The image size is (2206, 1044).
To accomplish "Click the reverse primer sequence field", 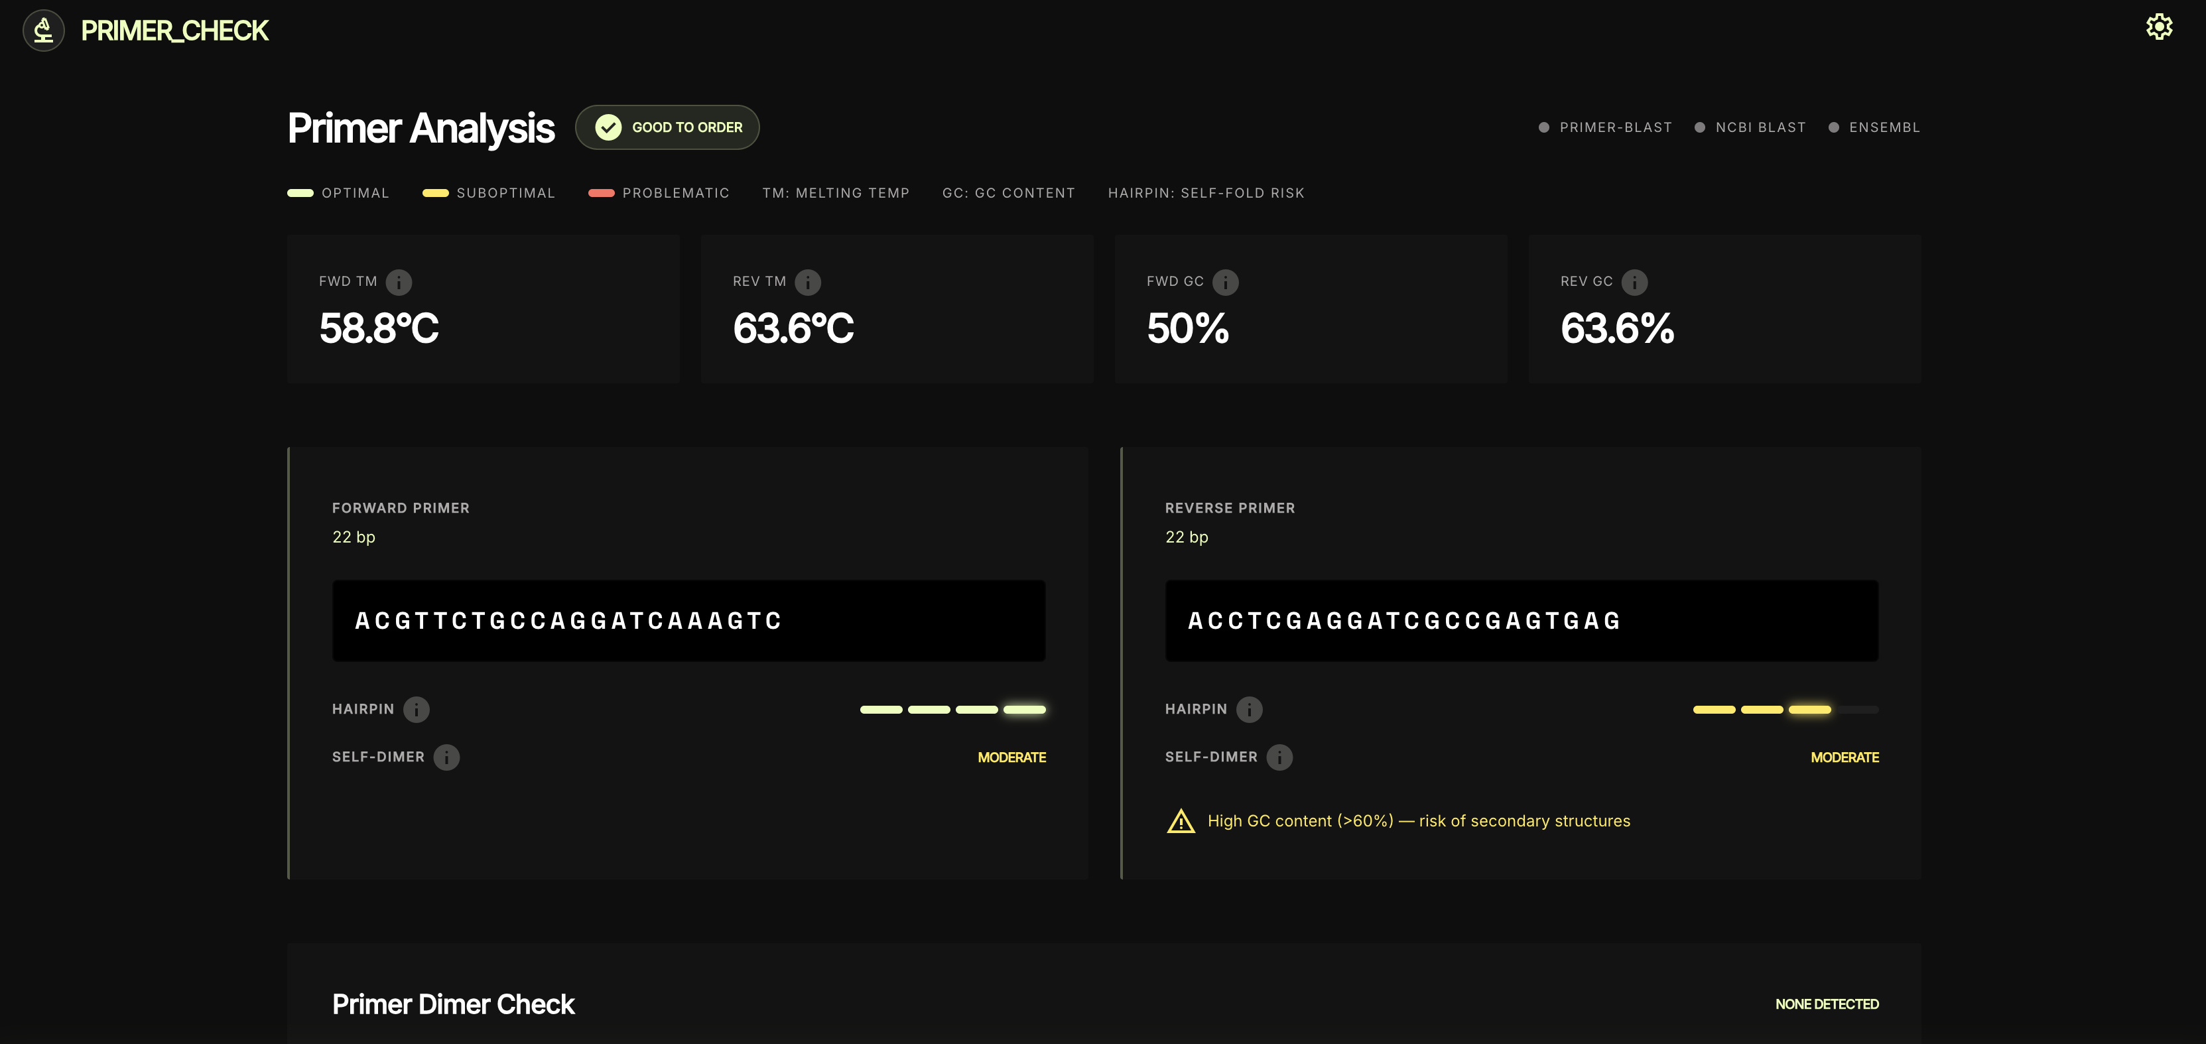I will click(1521, 621).
